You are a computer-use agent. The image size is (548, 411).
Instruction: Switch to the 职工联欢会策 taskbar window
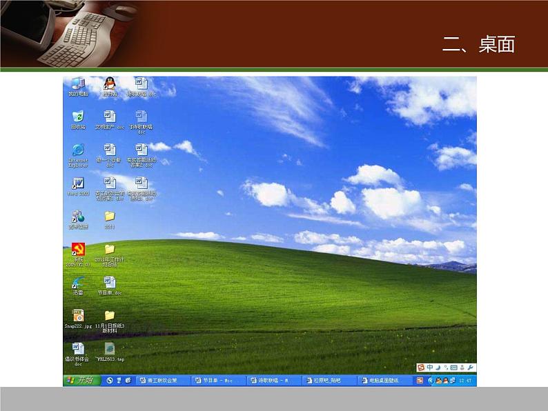click(164, 380)
